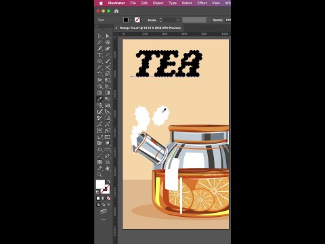Reset to default fill and stroke
Viewport: 325px width, 244px height.
tap(97, 192)
